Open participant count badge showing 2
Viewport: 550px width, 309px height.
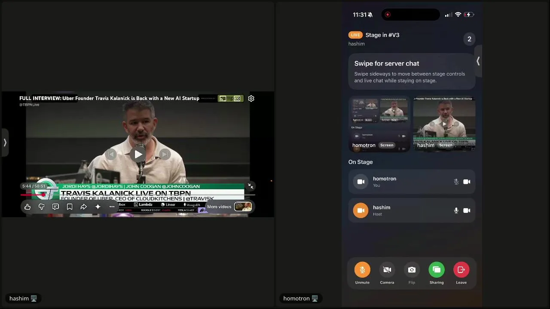[x=469, y=39]
